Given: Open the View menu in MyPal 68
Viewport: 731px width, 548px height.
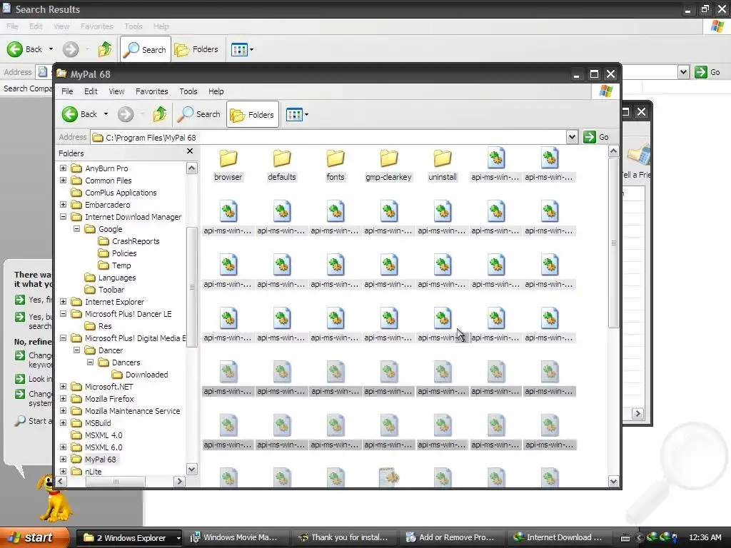Looking at the screenshot, I should tap(116, 91).
